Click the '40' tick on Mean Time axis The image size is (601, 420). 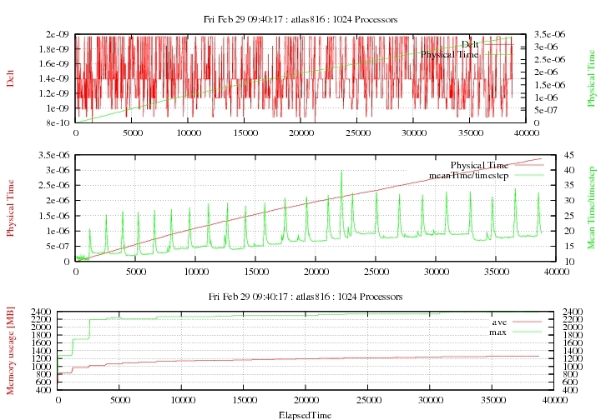(568, 170)
